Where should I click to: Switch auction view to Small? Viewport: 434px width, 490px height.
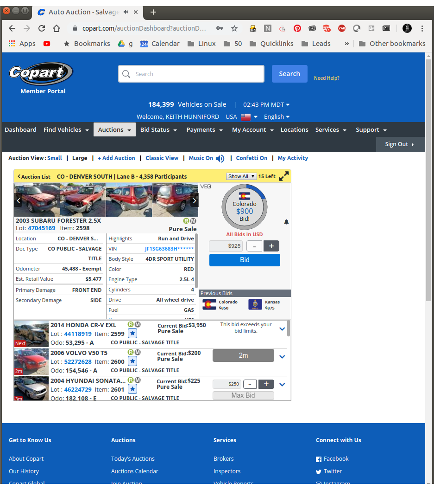tap(55, 158)
